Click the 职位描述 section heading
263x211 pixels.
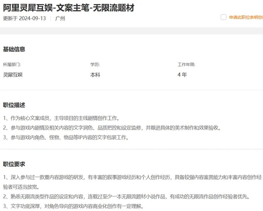14,105
